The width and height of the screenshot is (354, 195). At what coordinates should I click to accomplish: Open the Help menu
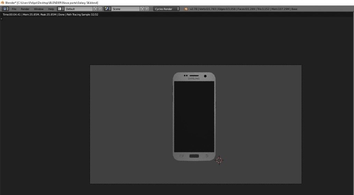51,9
